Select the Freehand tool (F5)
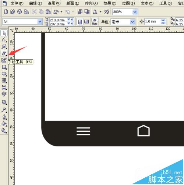This screenshot has width=184, height=185. [x=4, y=53]
